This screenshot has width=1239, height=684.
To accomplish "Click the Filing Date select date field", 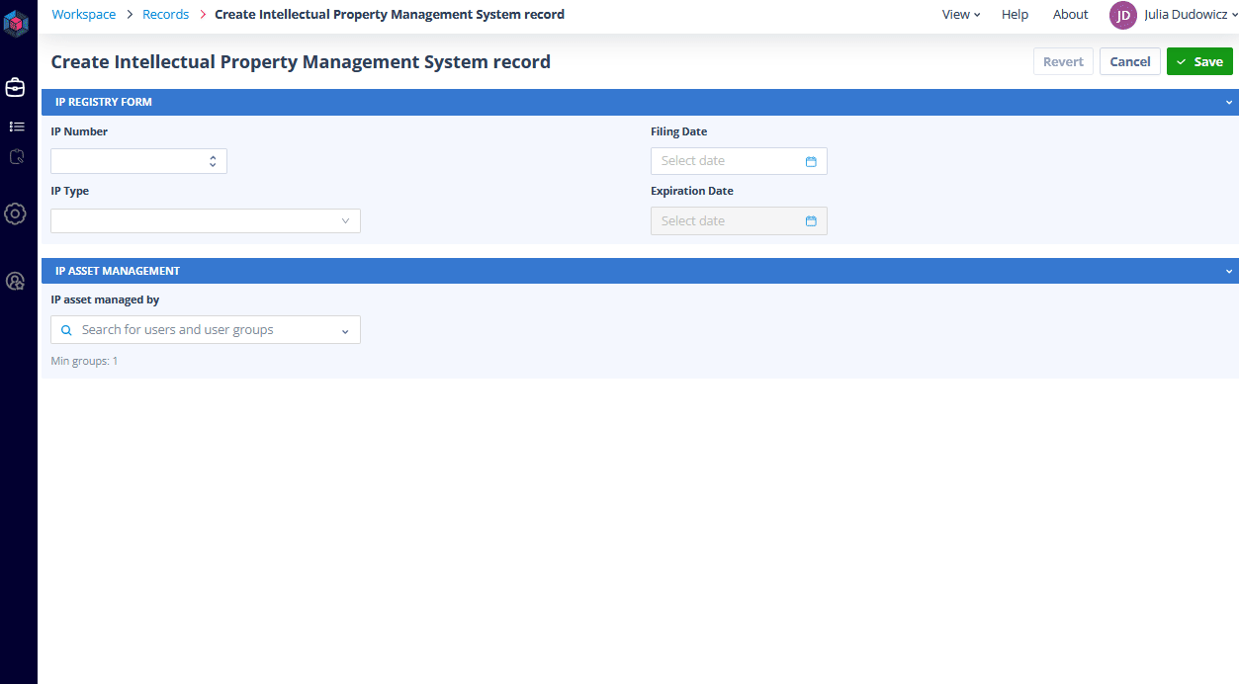I will (x=739, y=161).
